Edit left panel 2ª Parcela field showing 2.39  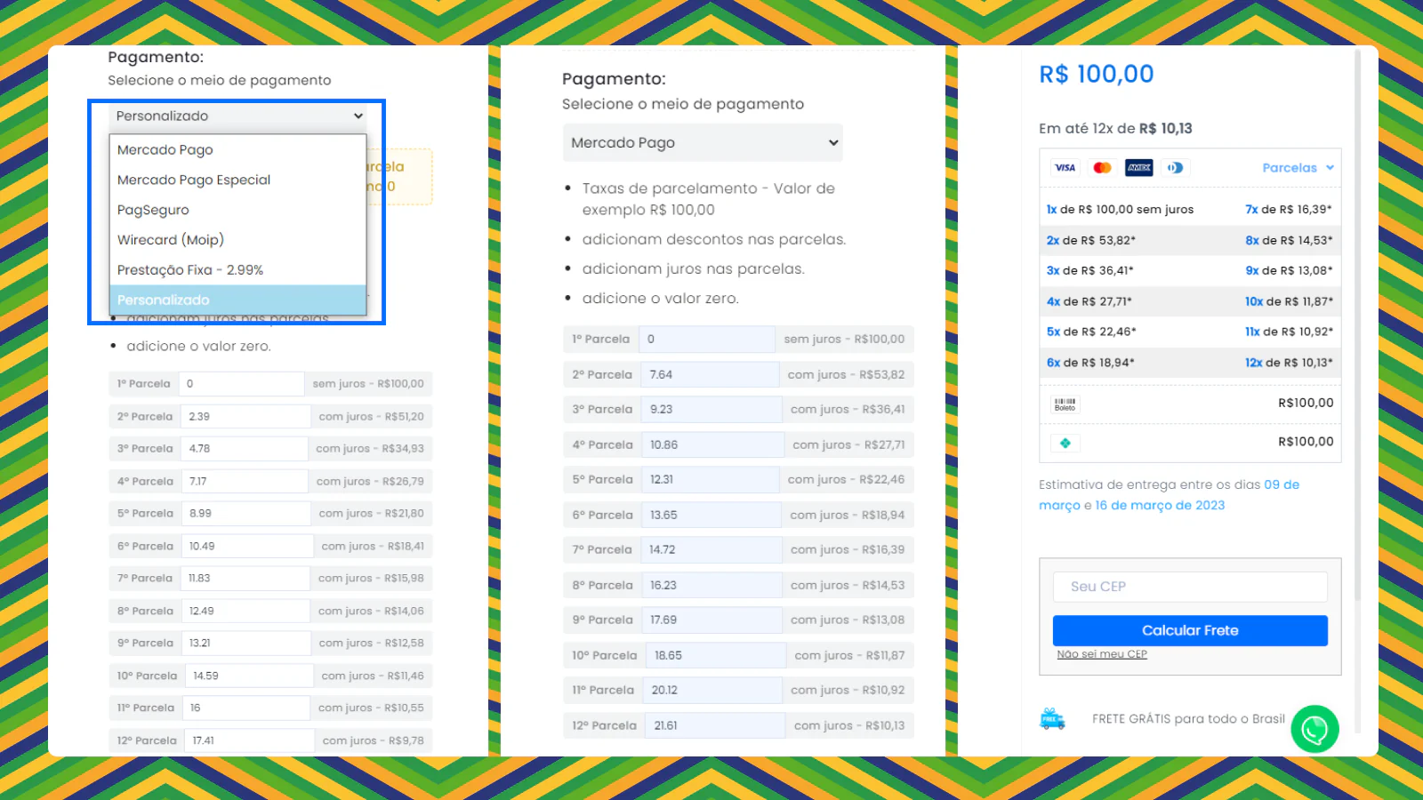(x=245, y=417)
